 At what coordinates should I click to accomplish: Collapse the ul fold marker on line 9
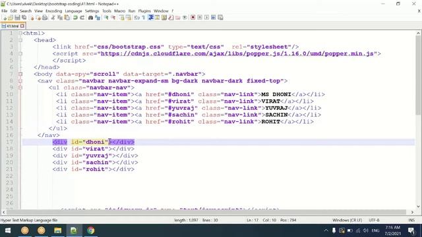pyautogui.click(x=20, y=88)
